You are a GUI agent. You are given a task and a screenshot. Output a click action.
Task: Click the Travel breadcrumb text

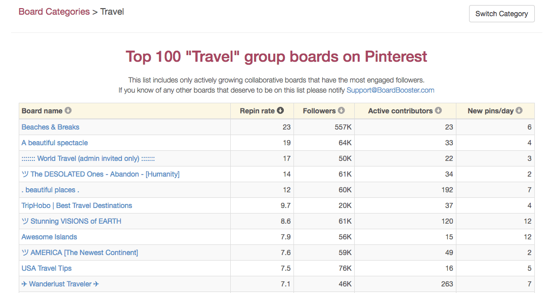[112, 12]
